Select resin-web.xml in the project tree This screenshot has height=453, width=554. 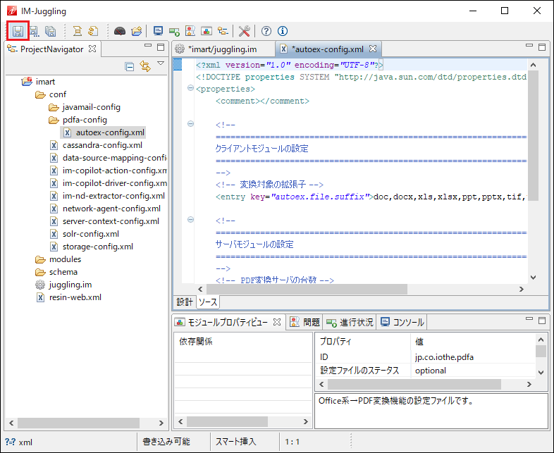click(x=75, y=297)
